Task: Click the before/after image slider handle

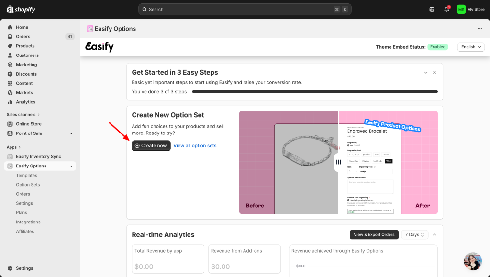Action: [x=338, y=162]
